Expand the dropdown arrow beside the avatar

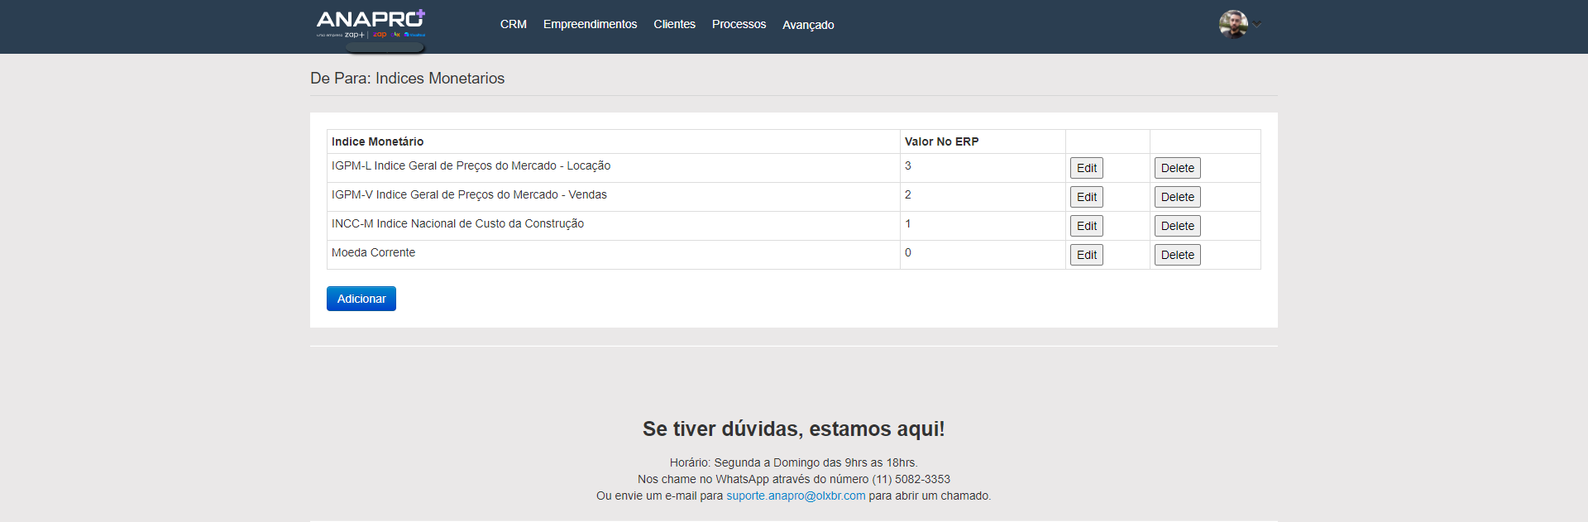pos(1257,25)
